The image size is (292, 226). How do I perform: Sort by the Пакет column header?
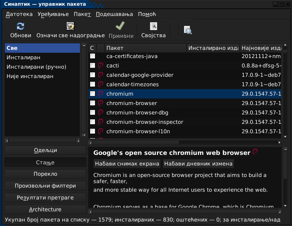pos(145,48)
